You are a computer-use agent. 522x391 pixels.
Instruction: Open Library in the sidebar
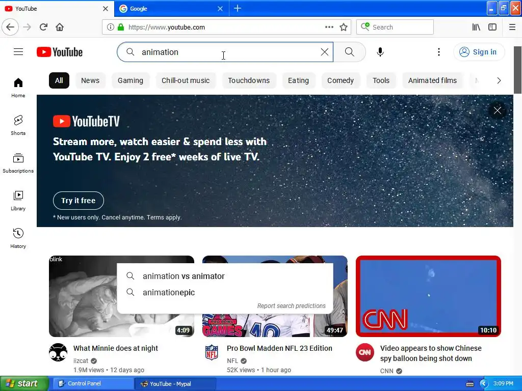18,201
